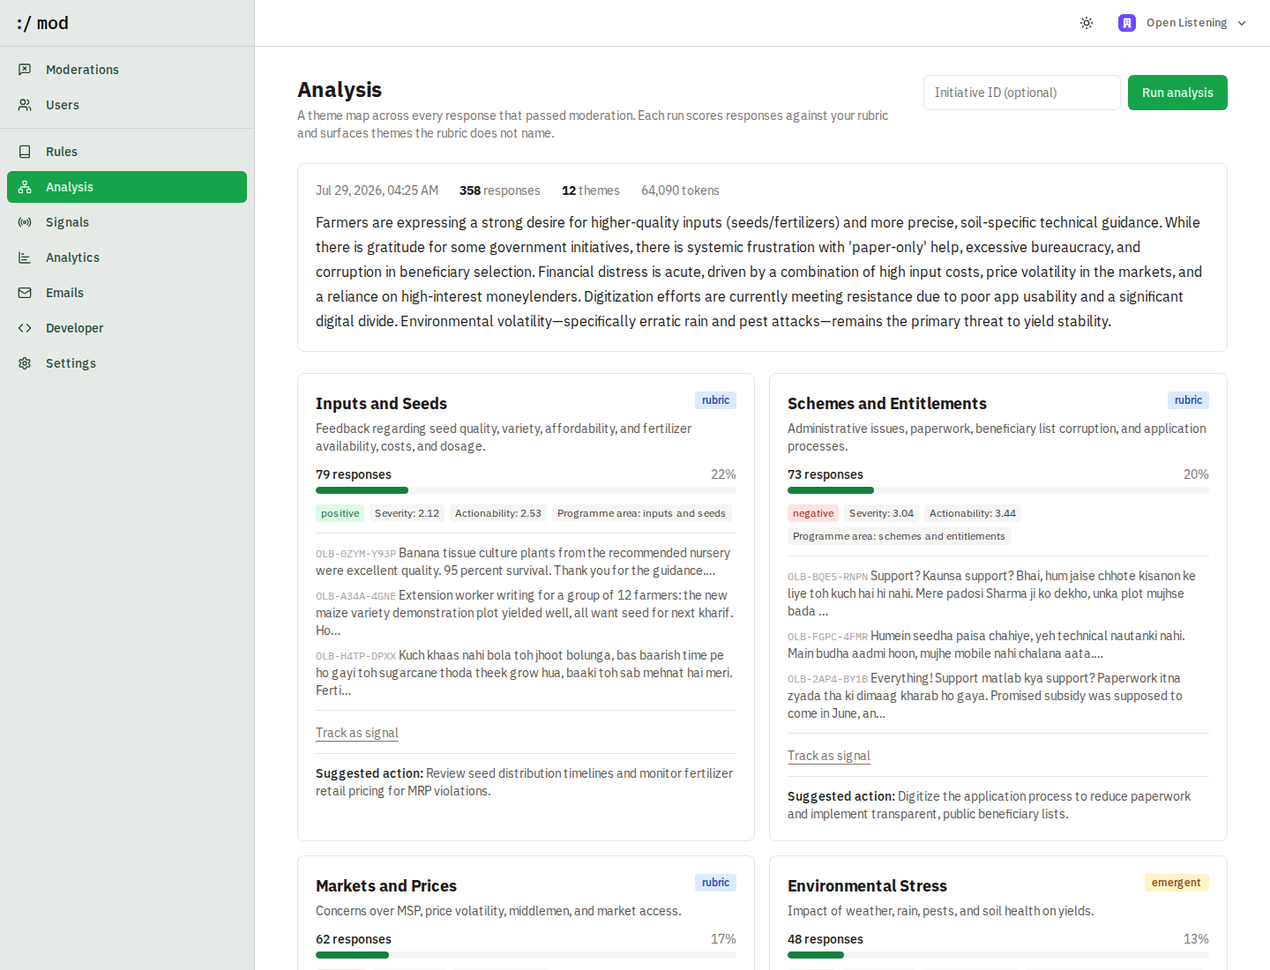
Task: Click Programme area: schemes and entitlements tag
Action: coord(899,536)
